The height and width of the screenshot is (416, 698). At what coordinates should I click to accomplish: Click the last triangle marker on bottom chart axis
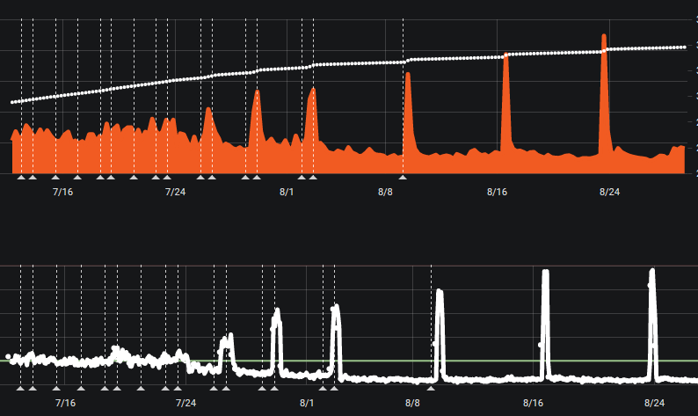pos(431,387)
